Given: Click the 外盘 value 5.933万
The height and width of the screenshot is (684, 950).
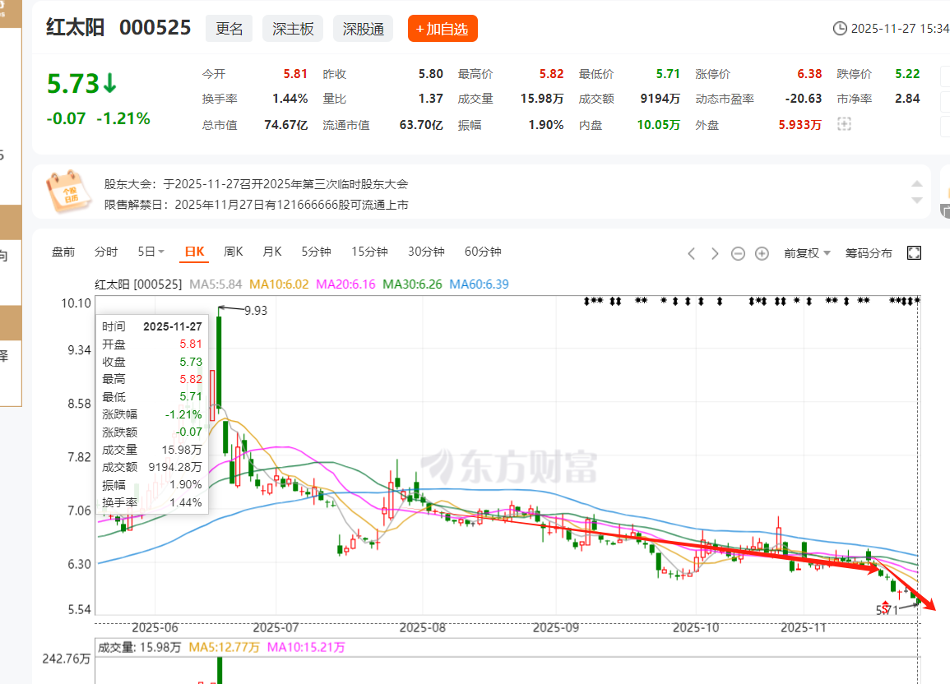Looking at the screenshot, I should click(x=799, y=125).
